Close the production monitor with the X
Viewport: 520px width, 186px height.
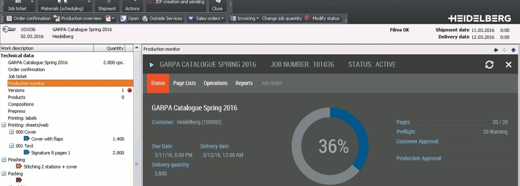point(508,65)
